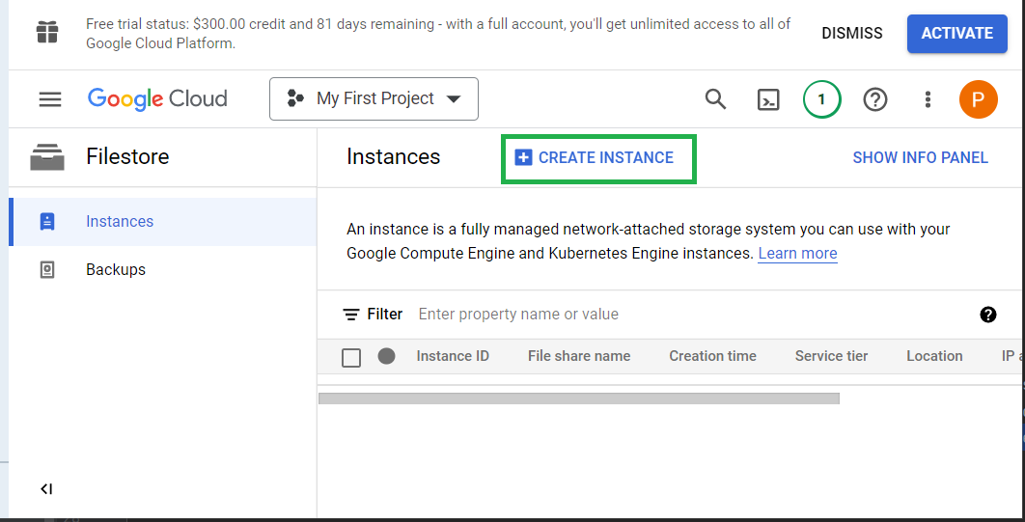Select Backups in the sidebar
Viewport: 1025px width, 522px height.
pyautogui.click(x=163, y=270)
